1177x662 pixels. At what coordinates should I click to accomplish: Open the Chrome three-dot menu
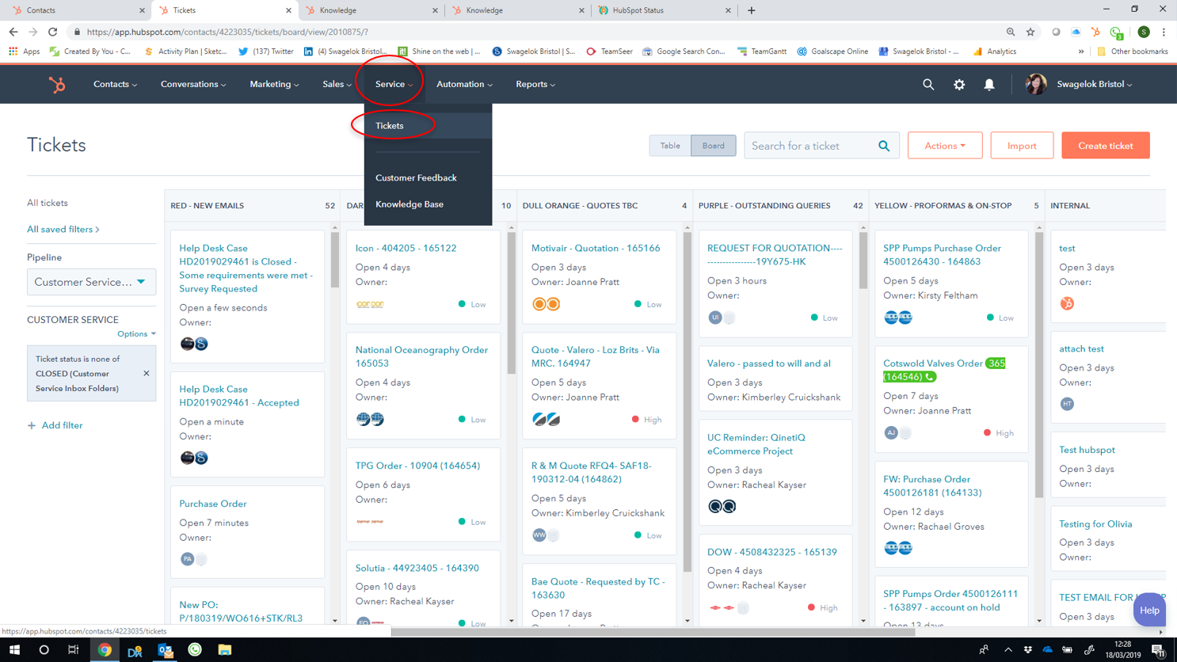[x=1164, y=32]
